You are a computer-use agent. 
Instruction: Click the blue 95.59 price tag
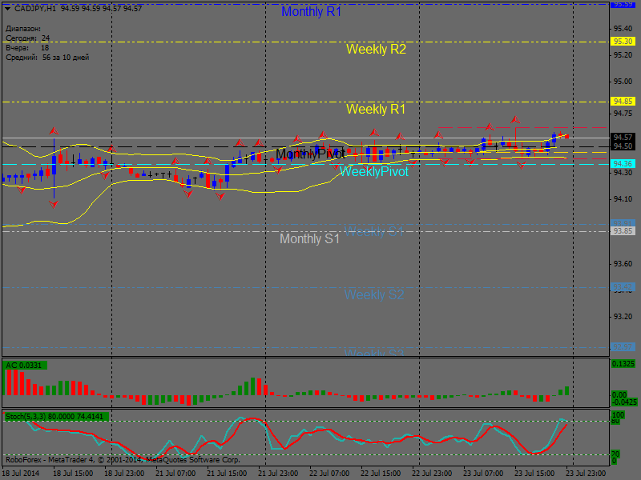coord(623,4)
